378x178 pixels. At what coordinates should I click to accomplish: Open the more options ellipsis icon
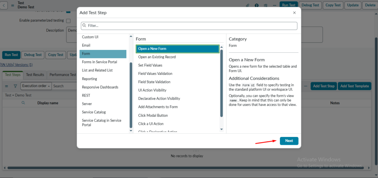coord(274,5)
